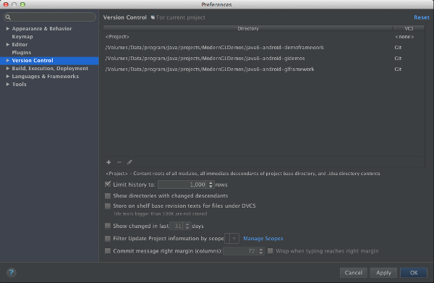This screenshot has height=283, width=434.
Task: Enable Show directories with changed descendants
Action: (x=108, y=195)
